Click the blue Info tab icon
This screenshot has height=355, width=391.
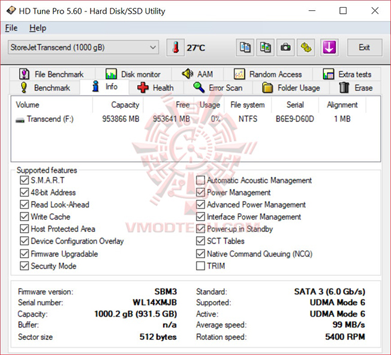[95, 86]
